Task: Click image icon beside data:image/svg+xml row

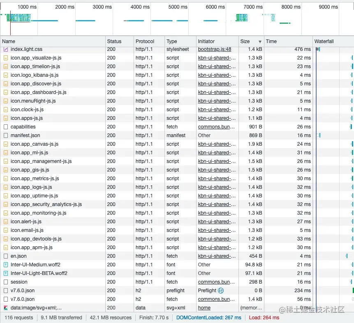Action: pyautogui.click(x=6, y=308)
